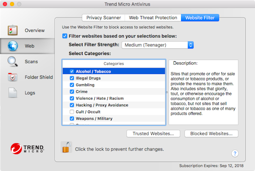Click the Categories column header
The width and height of the screenshot is (255, 171).
[113, 63]
